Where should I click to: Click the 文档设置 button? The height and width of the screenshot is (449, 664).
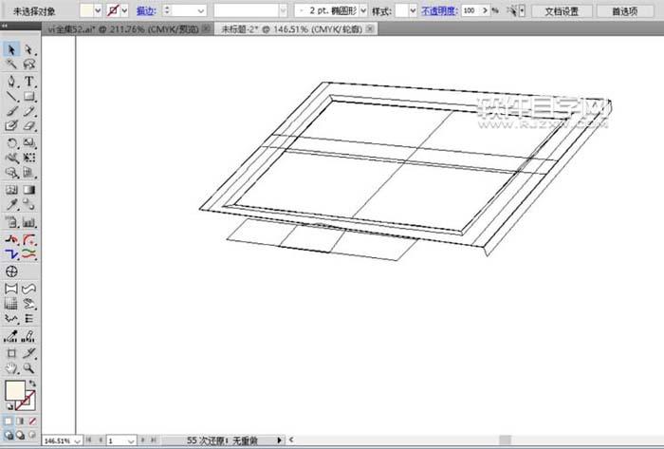[x=561, y=10]
